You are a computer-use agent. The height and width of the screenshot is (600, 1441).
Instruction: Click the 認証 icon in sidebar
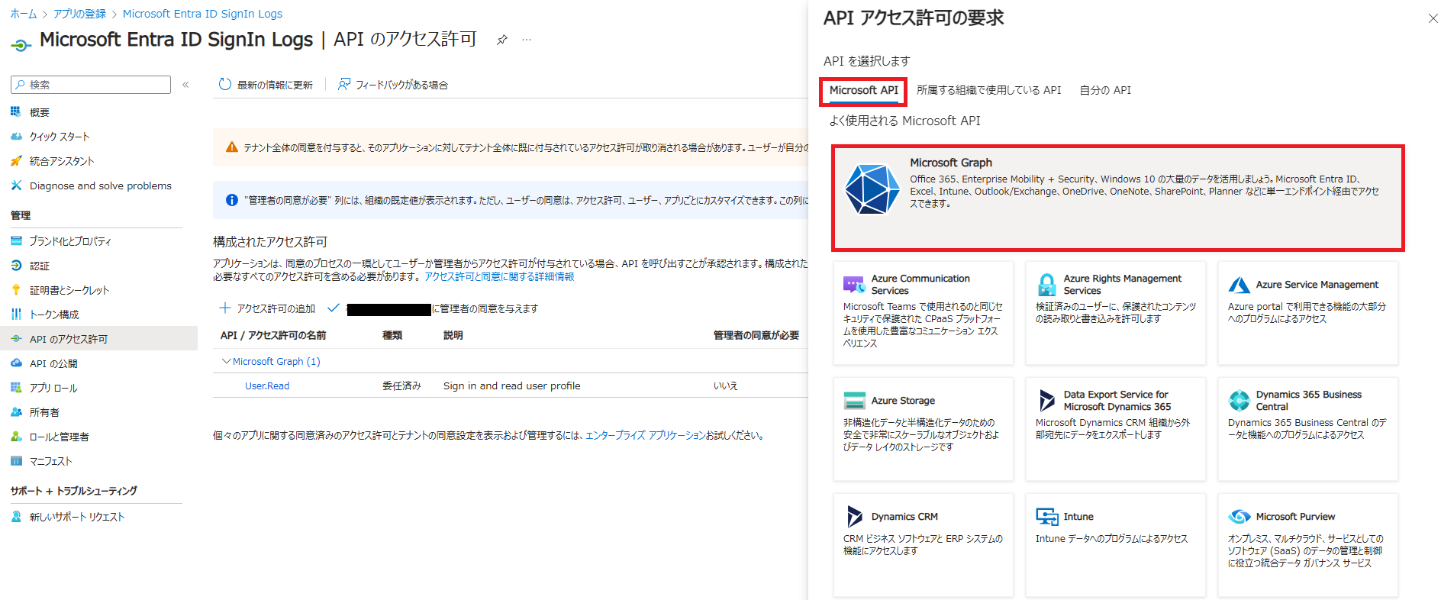(16, 266)
